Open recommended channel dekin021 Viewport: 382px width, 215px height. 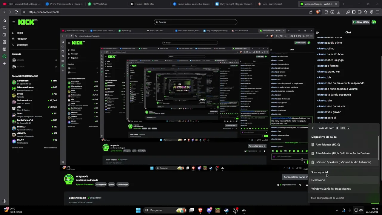click(x=34, y=128)
